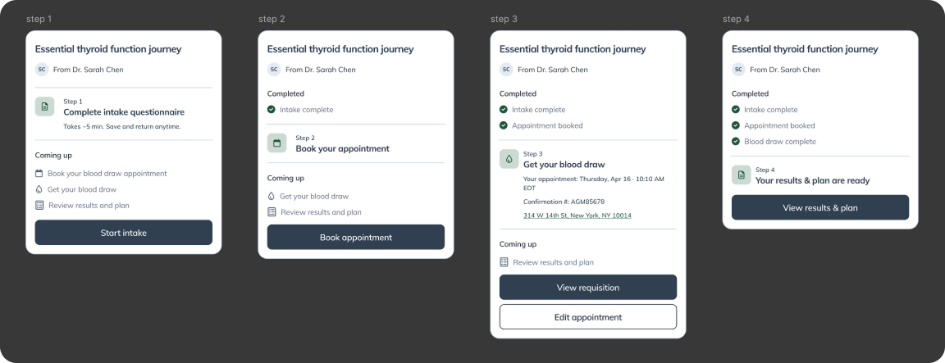Click the calendar icon next to Book your blood draw appointment

coord(39,174)
